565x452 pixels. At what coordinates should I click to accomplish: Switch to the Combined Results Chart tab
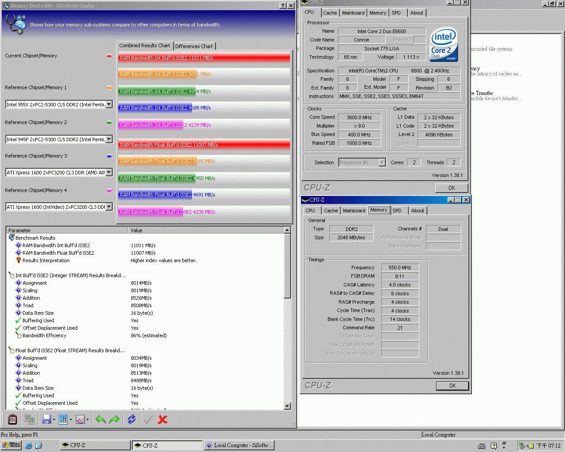(145, 45)
